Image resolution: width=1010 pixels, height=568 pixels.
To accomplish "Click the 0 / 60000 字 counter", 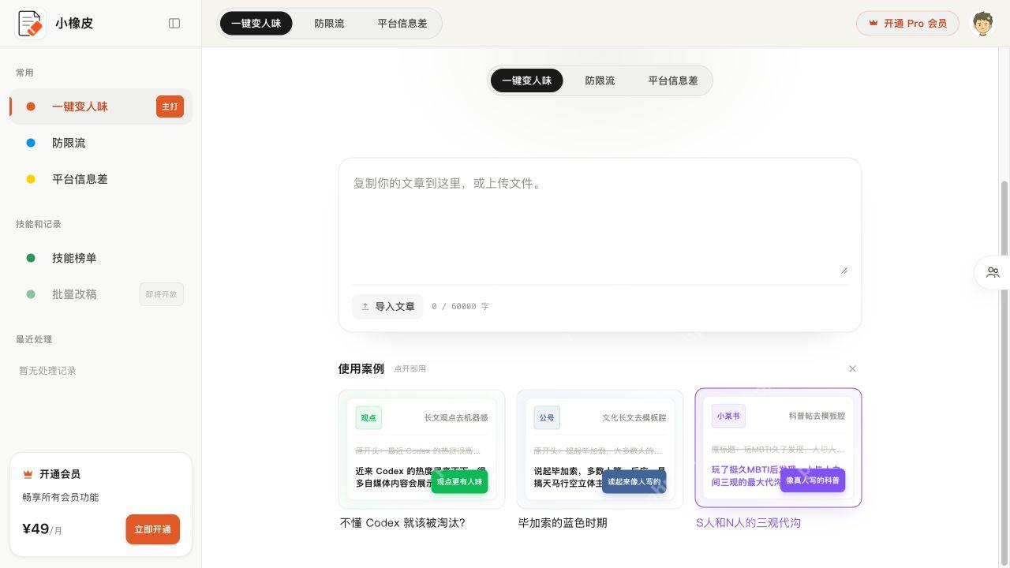I will (x=460, y=306).
